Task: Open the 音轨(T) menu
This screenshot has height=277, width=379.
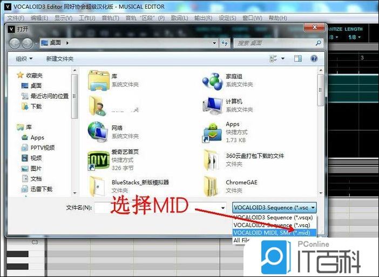Action: coord(111,18)
